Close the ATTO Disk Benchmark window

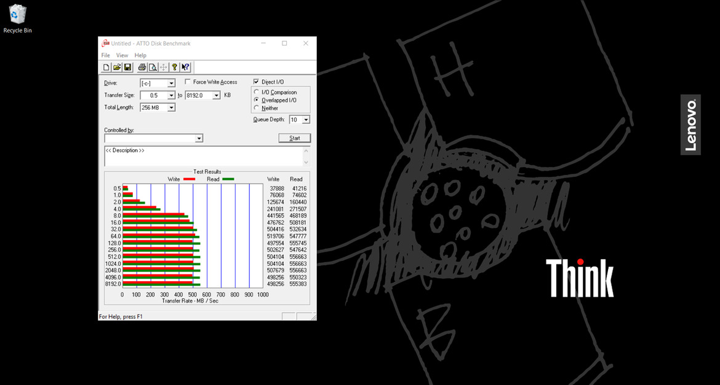[306, 44]
